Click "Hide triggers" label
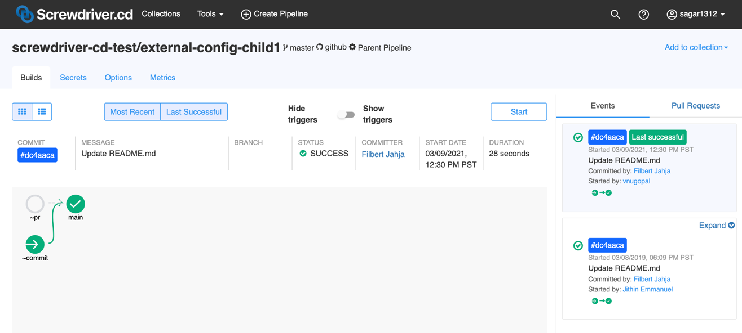Image resolution: width=742 pixels, height=333 pixels. 303,114
